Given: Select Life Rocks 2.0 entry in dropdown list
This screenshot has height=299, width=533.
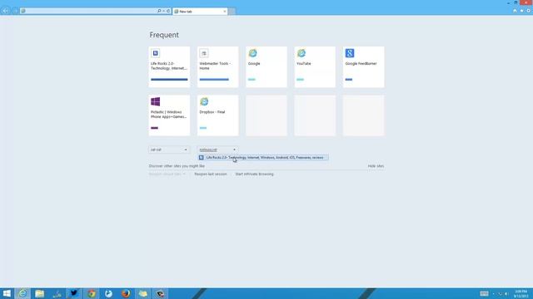Looking at the screenshot, I should (x=263, y=158).
